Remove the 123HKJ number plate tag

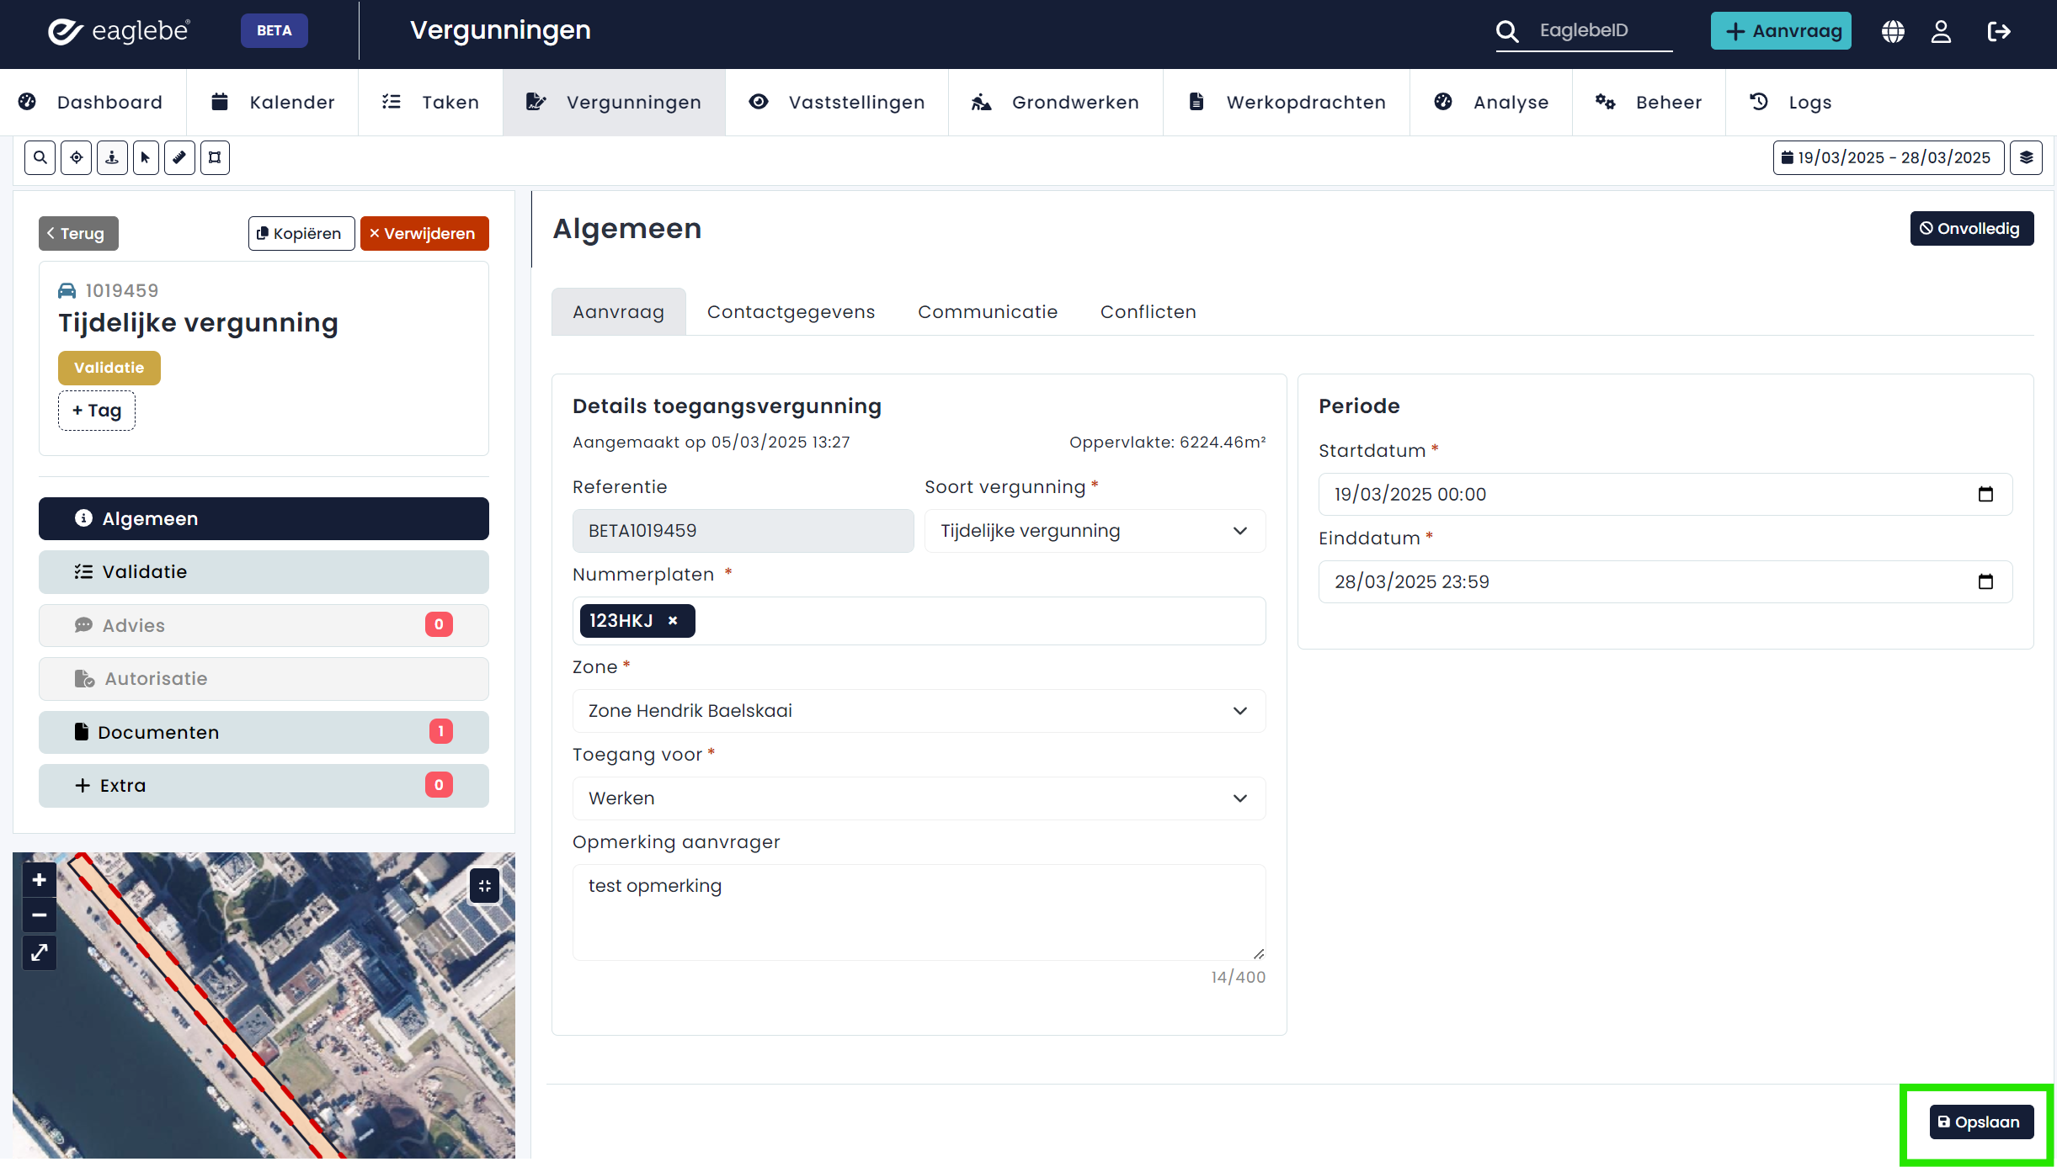coord(673,621)
